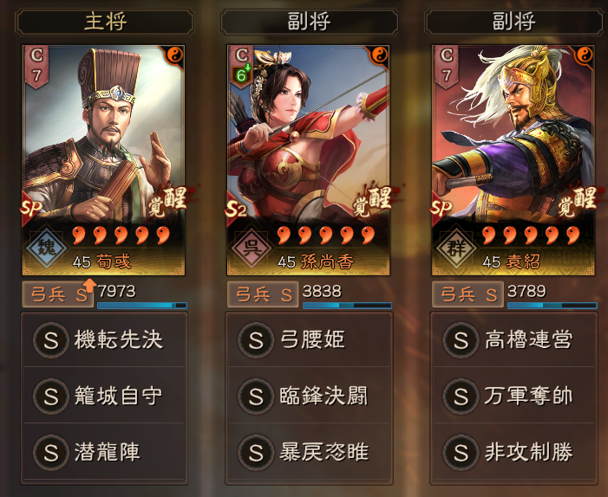Click yin-yang icon on 荀彧 card
The image size is (608, 497).
pyautogui.click(x=174, y=55)
